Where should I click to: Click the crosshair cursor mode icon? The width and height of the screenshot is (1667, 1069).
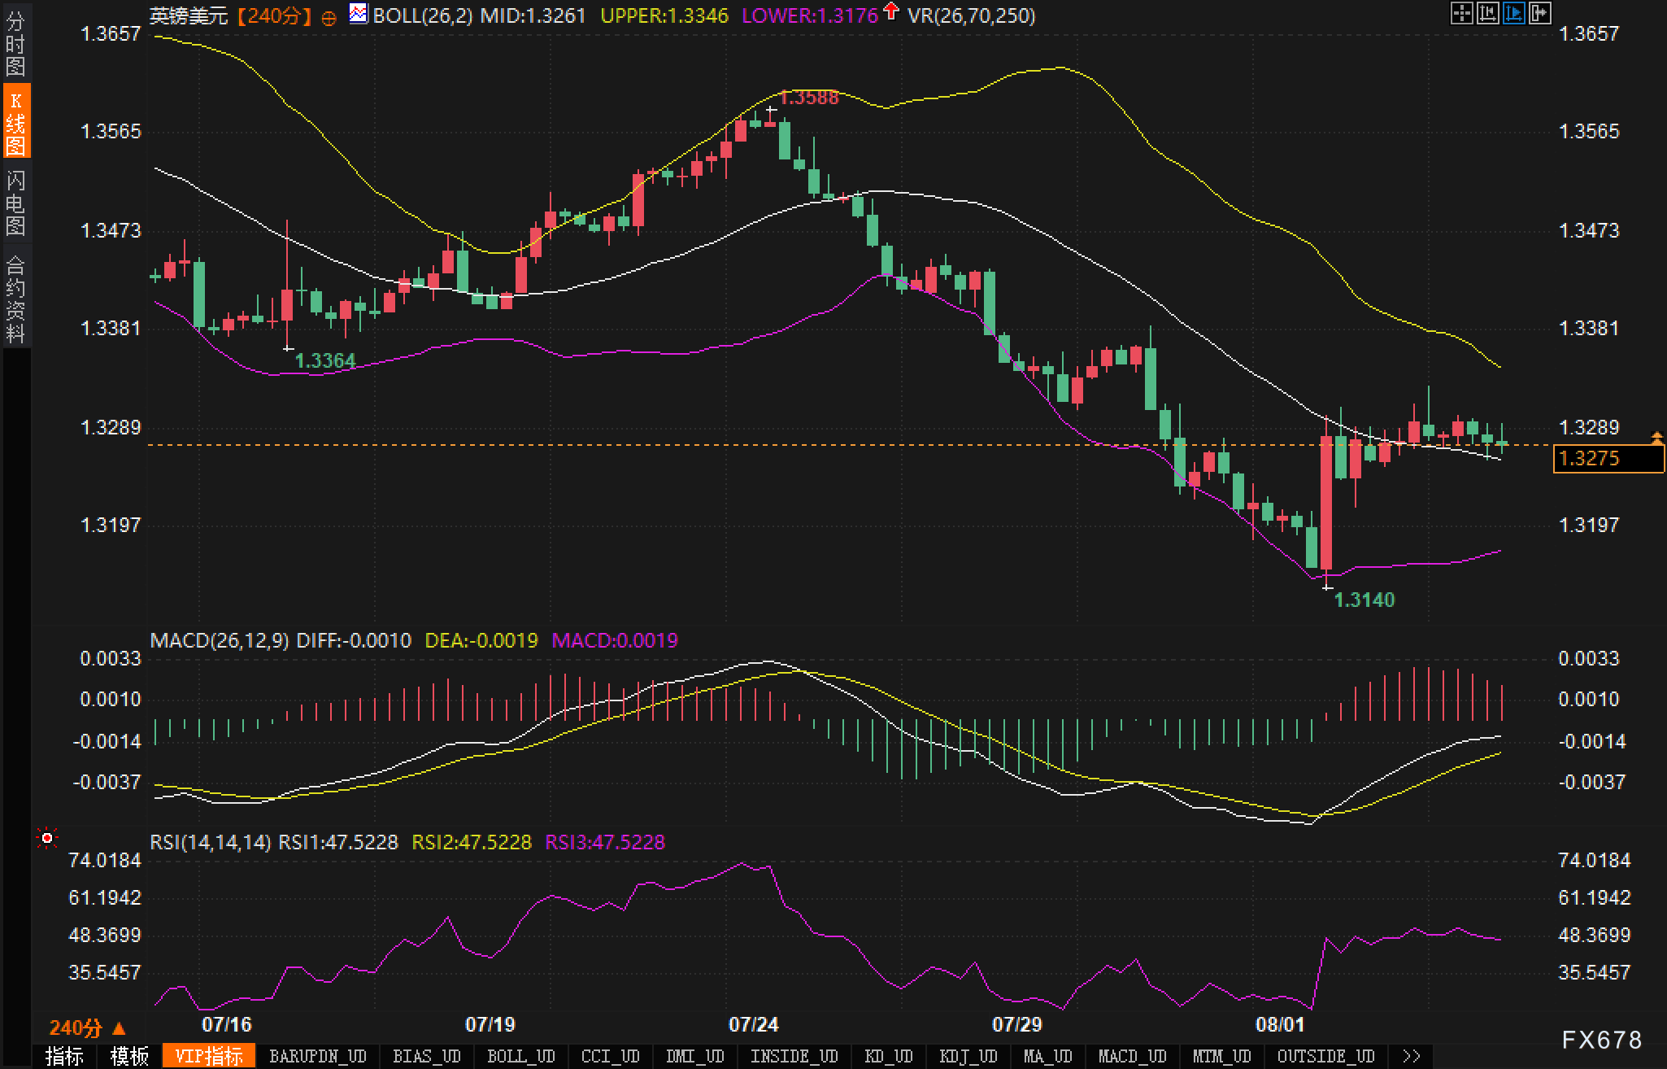tap(1461, 13)
